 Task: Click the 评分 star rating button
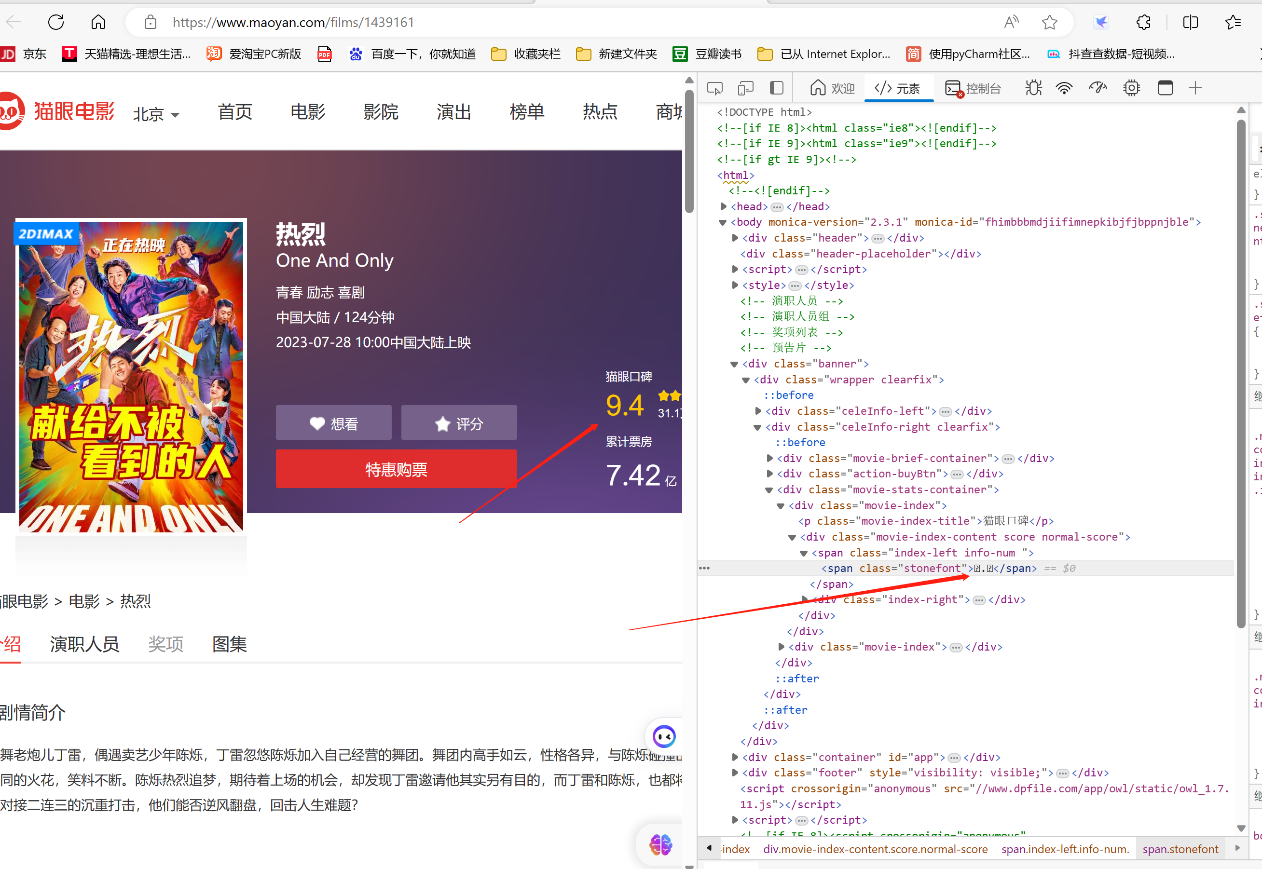[x=459, y=423]
